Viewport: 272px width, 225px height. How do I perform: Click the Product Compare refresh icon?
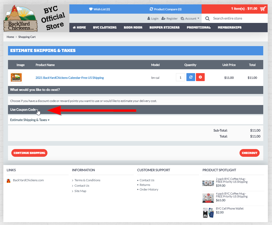[x=151, y=9]
